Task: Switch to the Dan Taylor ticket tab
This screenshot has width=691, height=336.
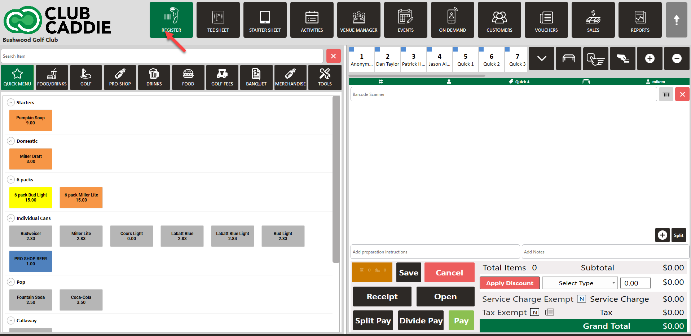Action: pyautogui.click(x=387, y=59)
